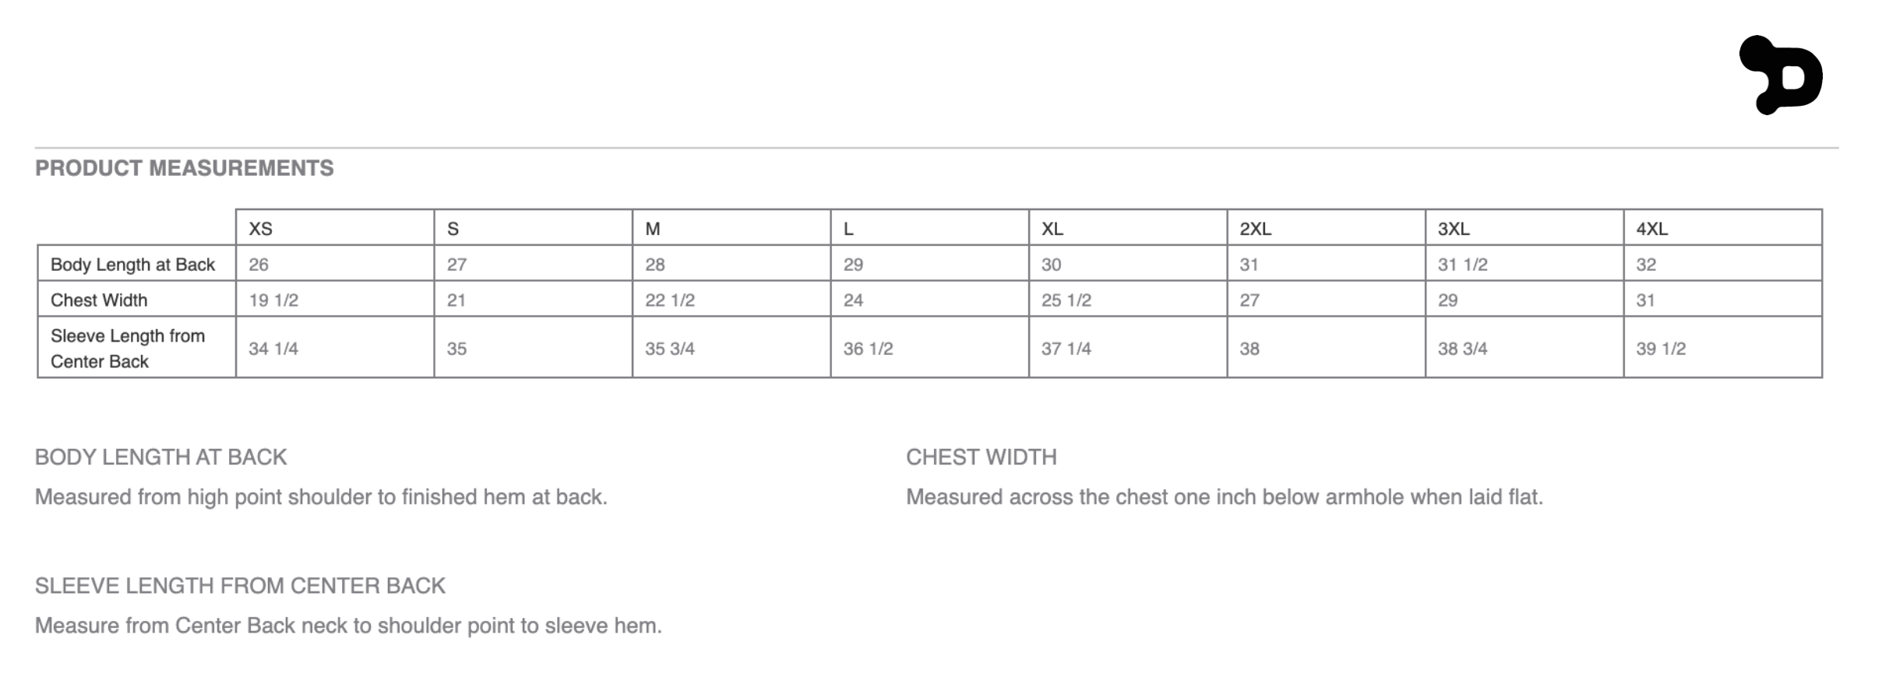Click SLEEVE LENGTH FROM CENTER BACK heading
1882x677 pixels.
click(240, 586)
